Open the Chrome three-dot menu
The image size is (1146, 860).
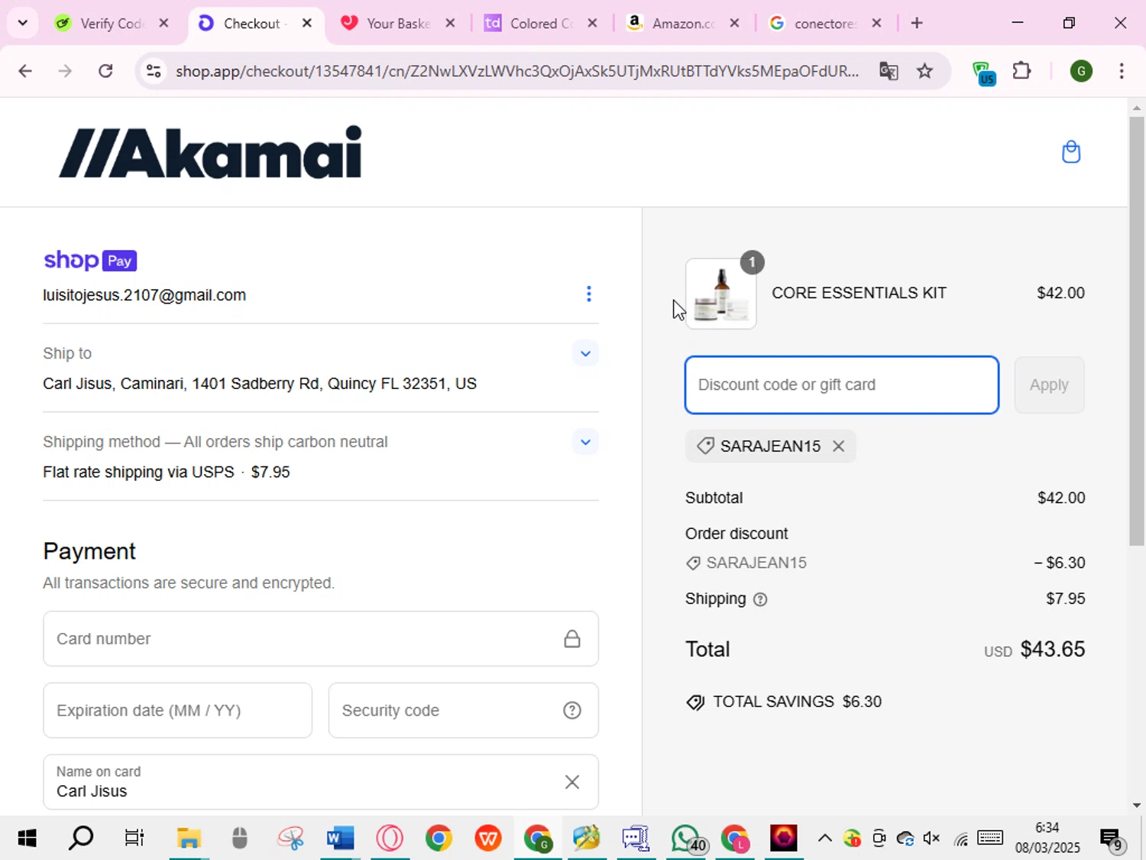pyautogui.click(x=1122, y=71)
